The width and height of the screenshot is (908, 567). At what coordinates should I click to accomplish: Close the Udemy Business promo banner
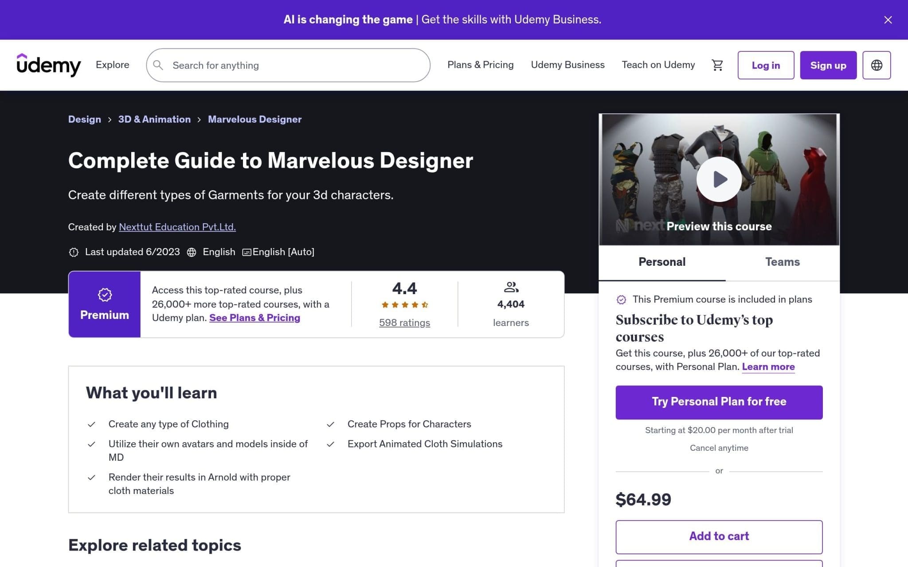[x=888, y=20]
